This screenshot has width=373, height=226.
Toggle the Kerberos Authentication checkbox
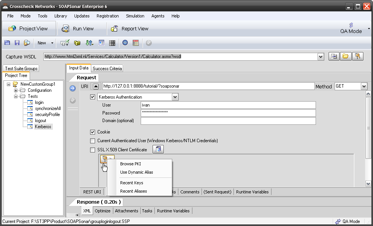click(x=92, y=97)
